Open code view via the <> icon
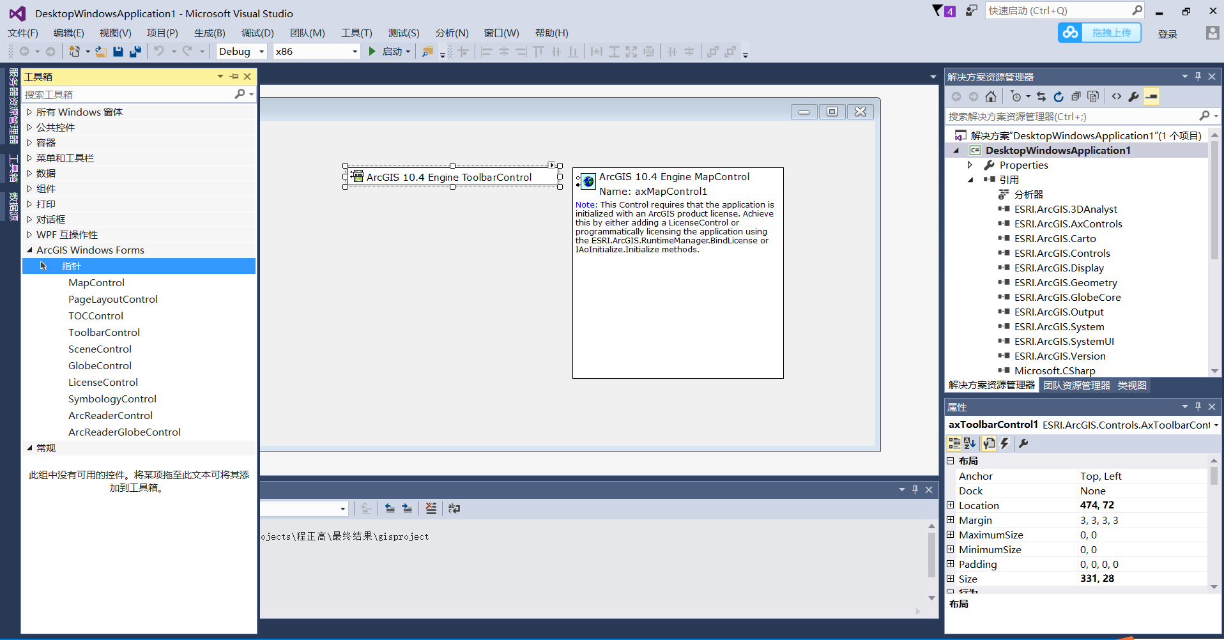Viewport: 1224px width, 640px height. (x=1117, y=96)
